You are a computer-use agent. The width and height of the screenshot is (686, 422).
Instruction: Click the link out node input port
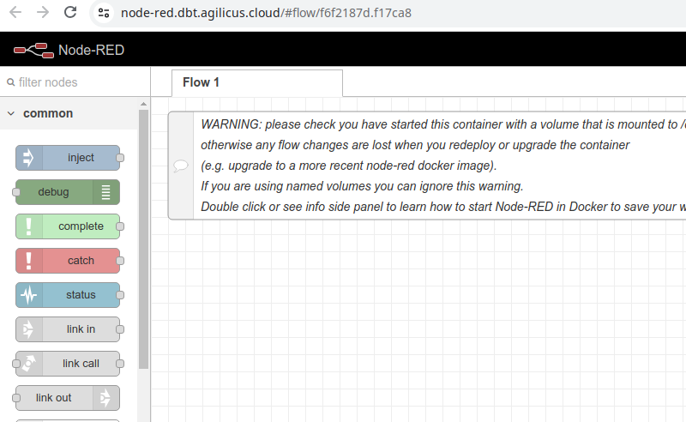coord(16,398)
